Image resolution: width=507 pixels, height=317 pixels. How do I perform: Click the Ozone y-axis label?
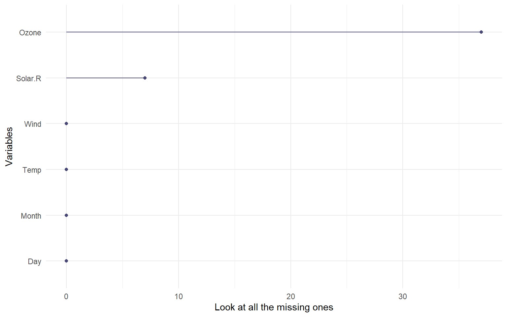click(30, 33)
